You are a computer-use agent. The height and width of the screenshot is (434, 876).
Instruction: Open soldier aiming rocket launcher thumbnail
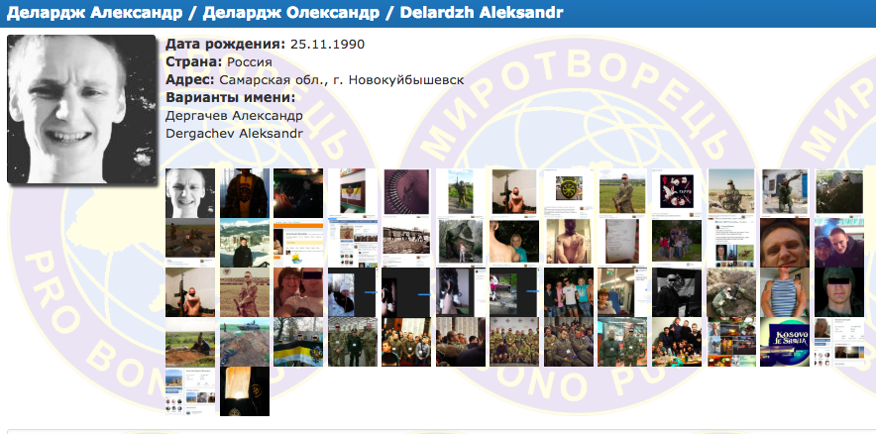coord(786,191)
